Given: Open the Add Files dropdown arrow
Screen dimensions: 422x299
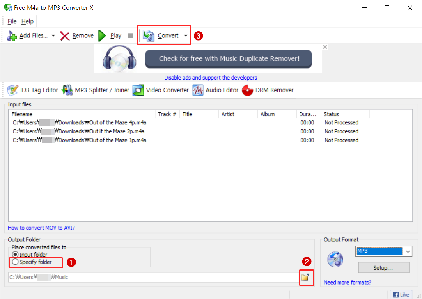Looking at the screenshot, I should (53, 36).
